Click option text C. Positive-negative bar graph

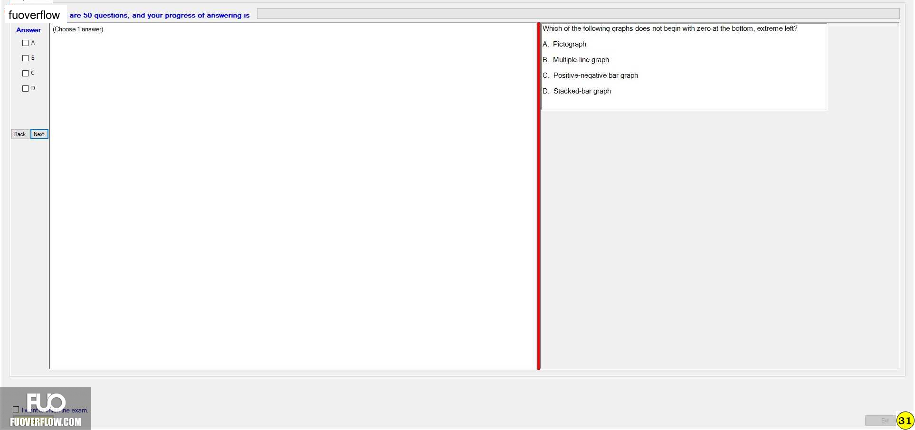[x=591, y=75]
